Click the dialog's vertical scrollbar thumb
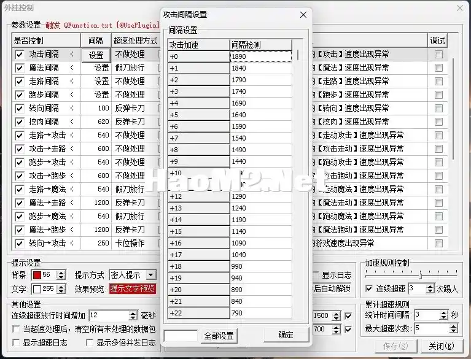The image size is (471, 359). [x=298, y=55]
